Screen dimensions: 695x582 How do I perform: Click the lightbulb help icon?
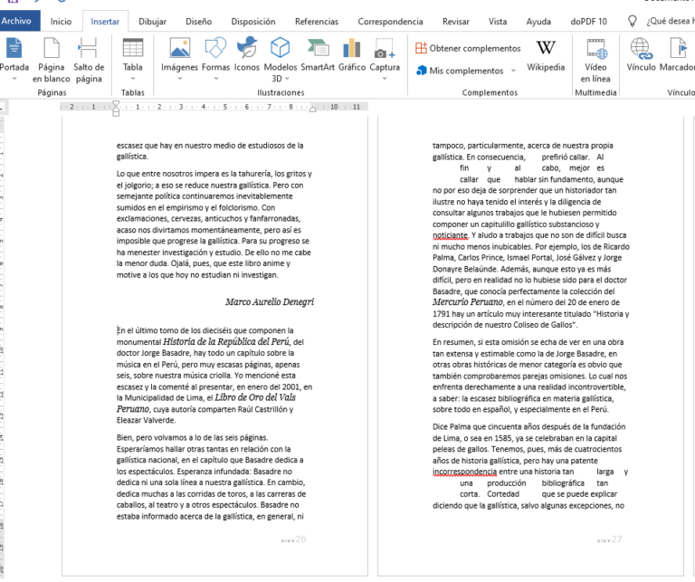[x=633, y=21]
